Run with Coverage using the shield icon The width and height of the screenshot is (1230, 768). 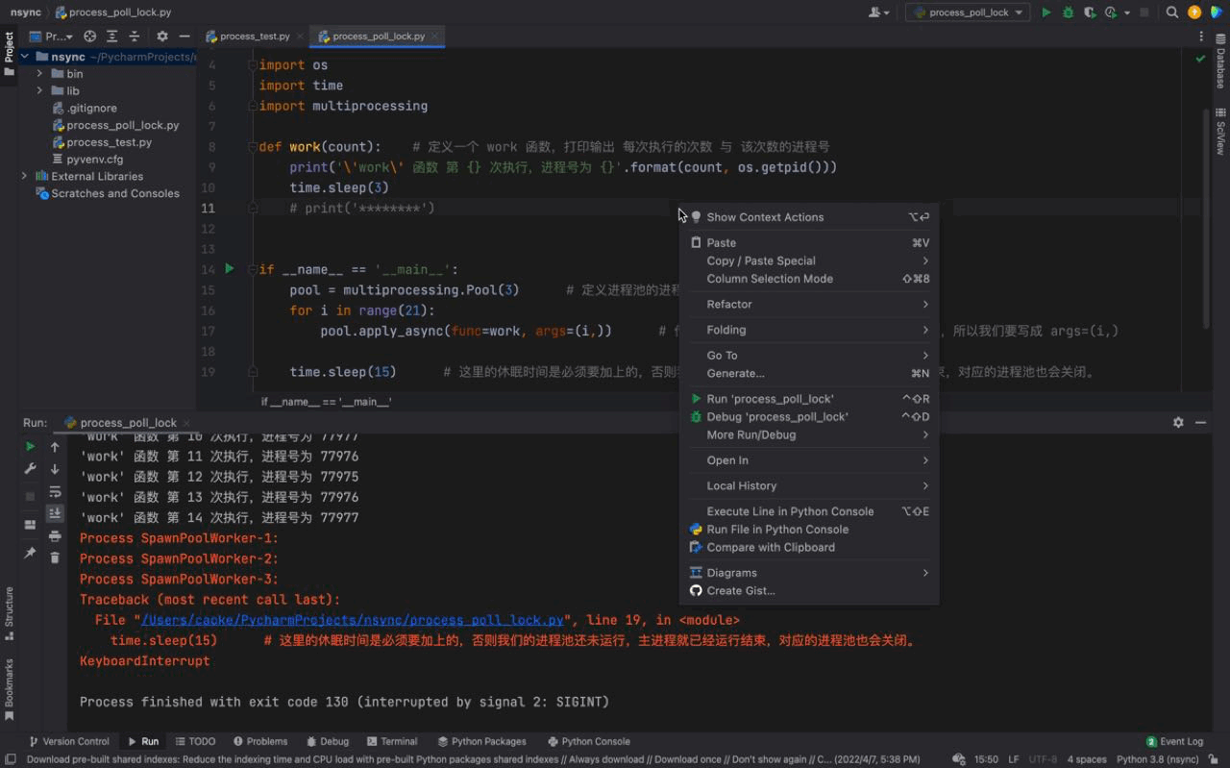pos(1090,12)
